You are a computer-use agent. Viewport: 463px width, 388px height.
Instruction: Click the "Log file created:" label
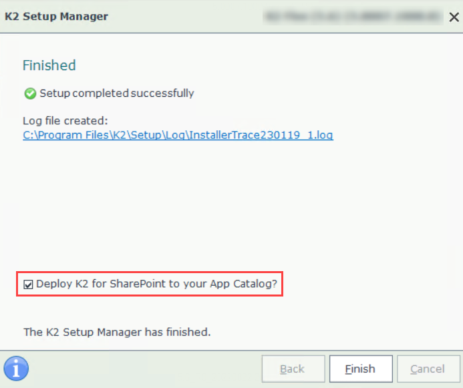[x=65, y=121]
